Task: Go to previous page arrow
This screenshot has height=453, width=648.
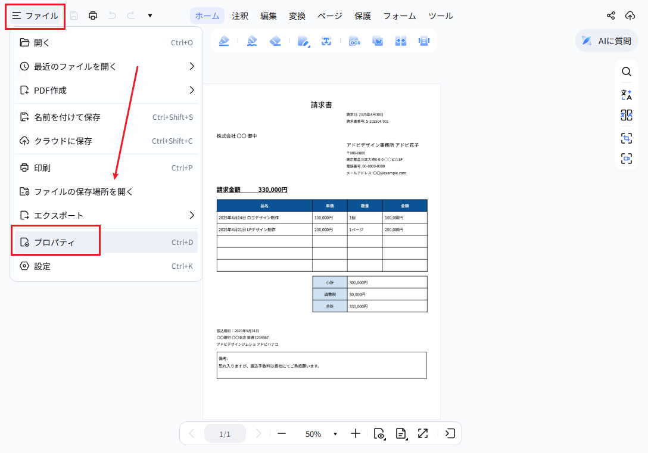Action: (192, 433)
